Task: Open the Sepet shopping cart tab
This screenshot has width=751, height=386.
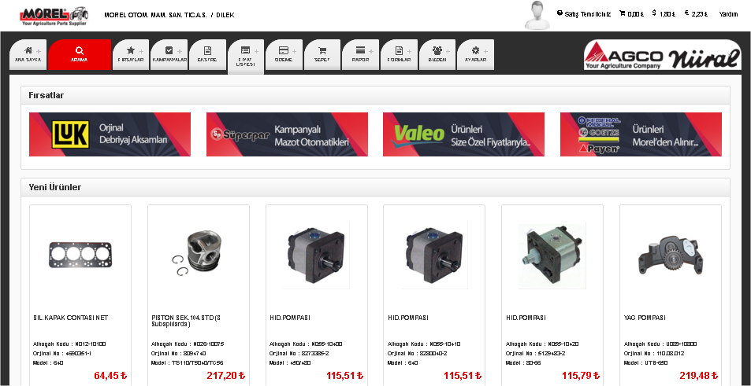Action: click(x=322, y=54)
